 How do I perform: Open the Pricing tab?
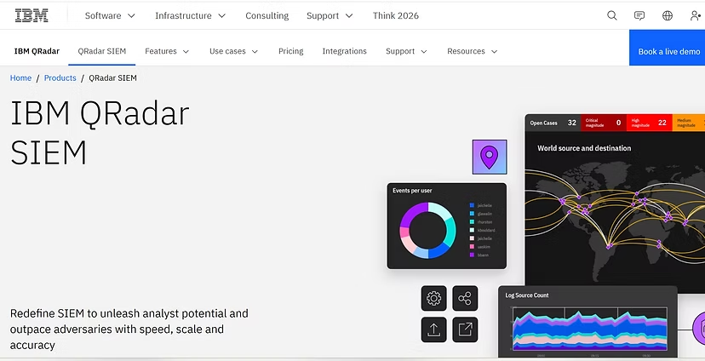click(x=291, y=51)
